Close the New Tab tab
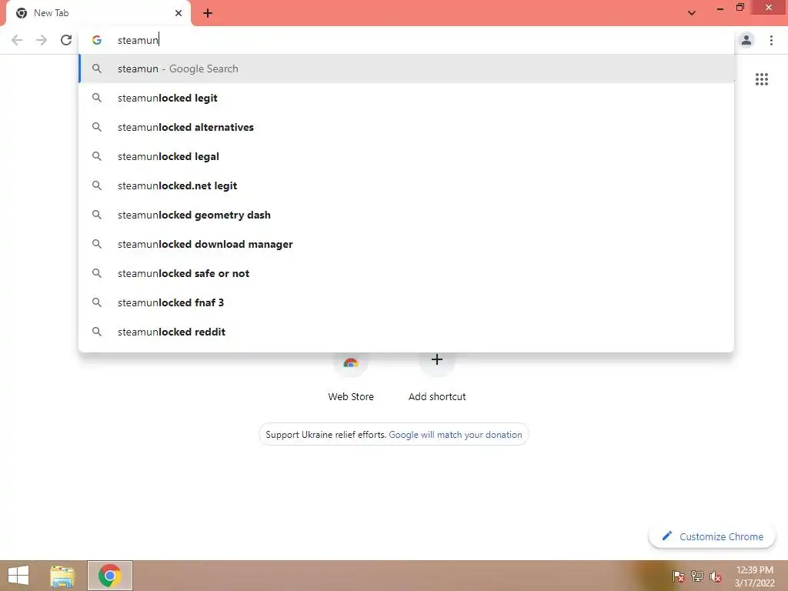 click(x=179, y=13)
